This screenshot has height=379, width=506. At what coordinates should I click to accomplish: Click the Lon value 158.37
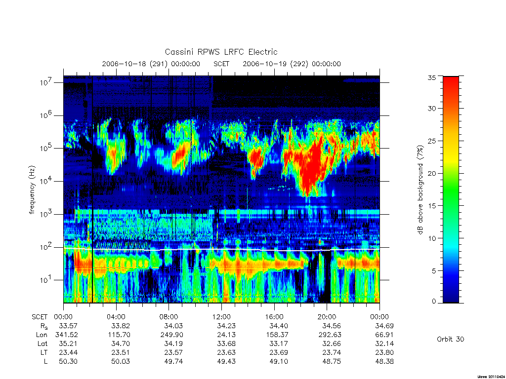[x=277, y=335]
